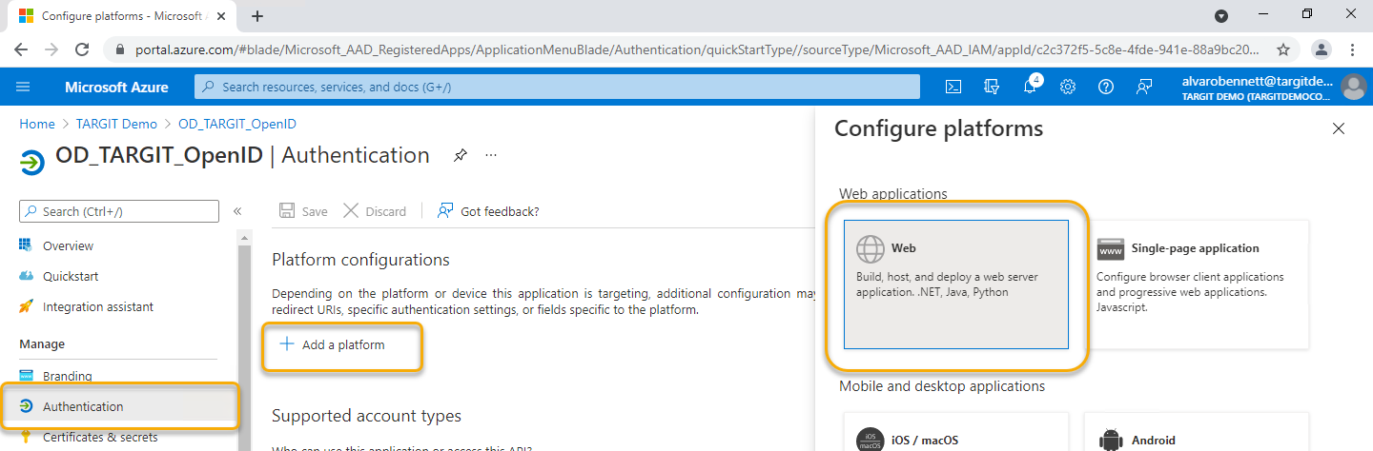Click the Mobile and desktop applications label
Image resolution: width=1373 pixels, height=451 pixels.
[942, 386]
